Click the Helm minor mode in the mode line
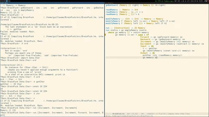The image size is (209, 117). click(x=177, y=114)
